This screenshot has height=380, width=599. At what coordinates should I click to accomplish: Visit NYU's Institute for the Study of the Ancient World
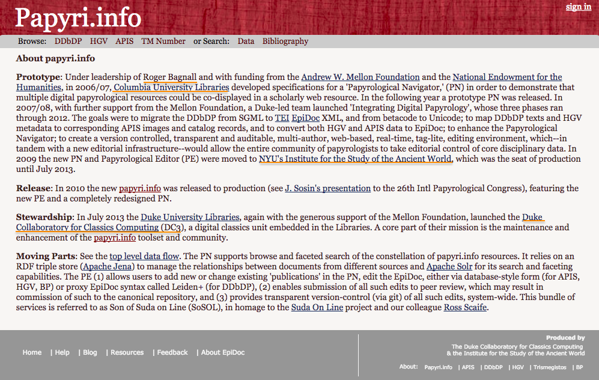[x=355, y=159]
